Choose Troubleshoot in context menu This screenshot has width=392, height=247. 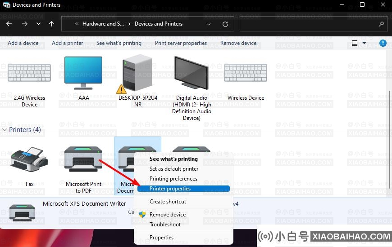[x=165, y=225]
